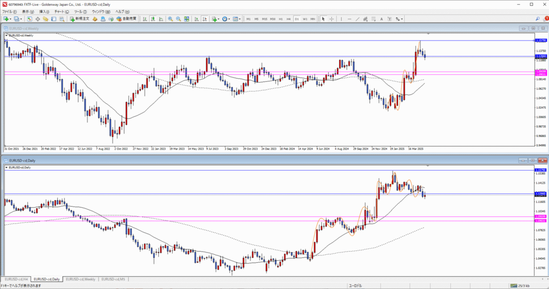The image size is (549, 289).
Task: Open the periods clock dropdown
Action: [x=226, y=19]
